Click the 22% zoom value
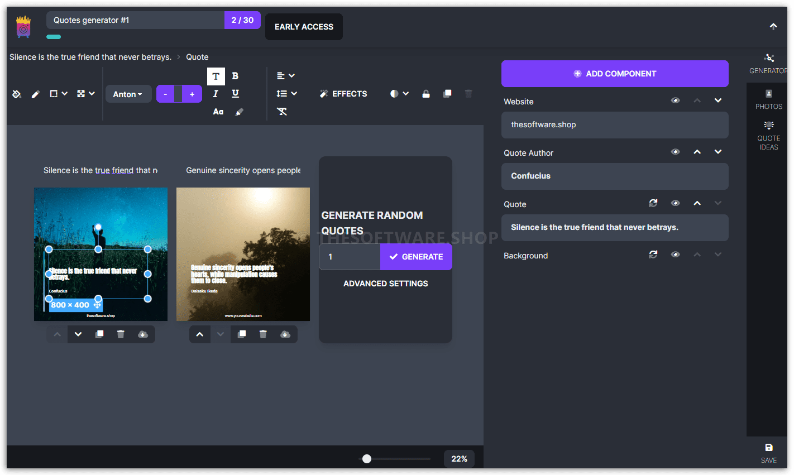Viewport: 794px width, 475px height. pyautogui.click(x=459, y=459)
